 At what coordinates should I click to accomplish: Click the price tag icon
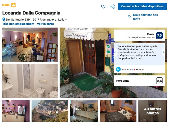click(130, 17)
